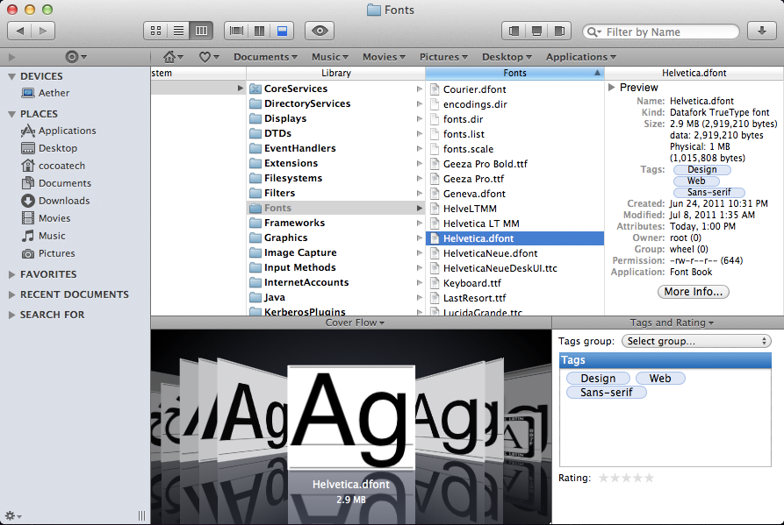Open the heart Favorites dropdown
This screenshot has height=525, width=784.
pyautogui.click(x=209, y=57)
